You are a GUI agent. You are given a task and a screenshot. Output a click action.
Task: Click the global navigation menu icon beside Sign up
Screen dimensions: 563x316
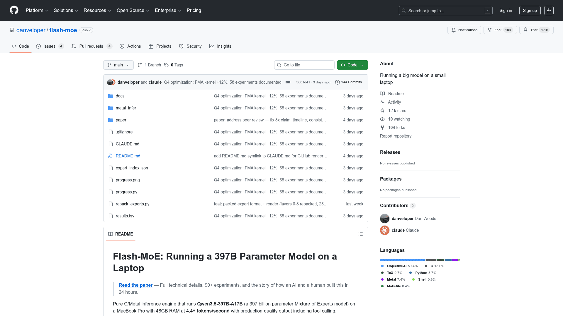(x=549, y=11)
